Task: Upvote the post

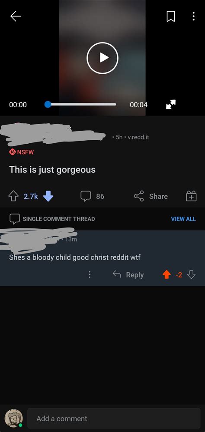Action: coord(13,196)
